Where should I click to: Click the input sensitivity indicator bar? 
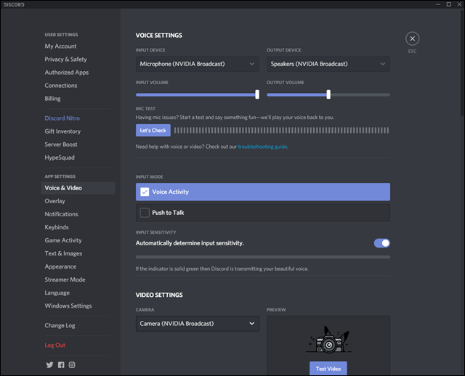coord(263,257)
